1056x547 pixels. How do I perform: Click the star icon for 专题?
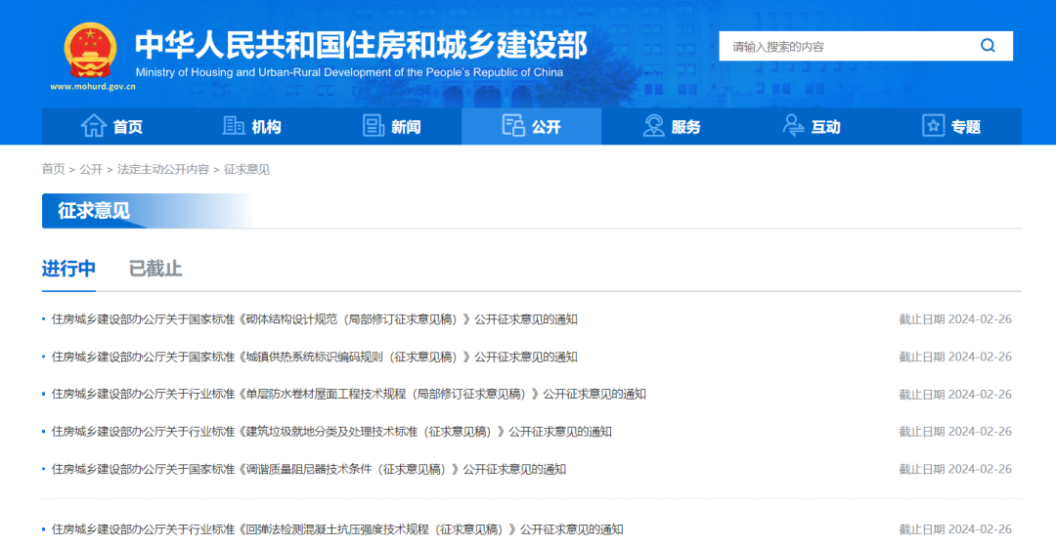(x=934, y=126)
